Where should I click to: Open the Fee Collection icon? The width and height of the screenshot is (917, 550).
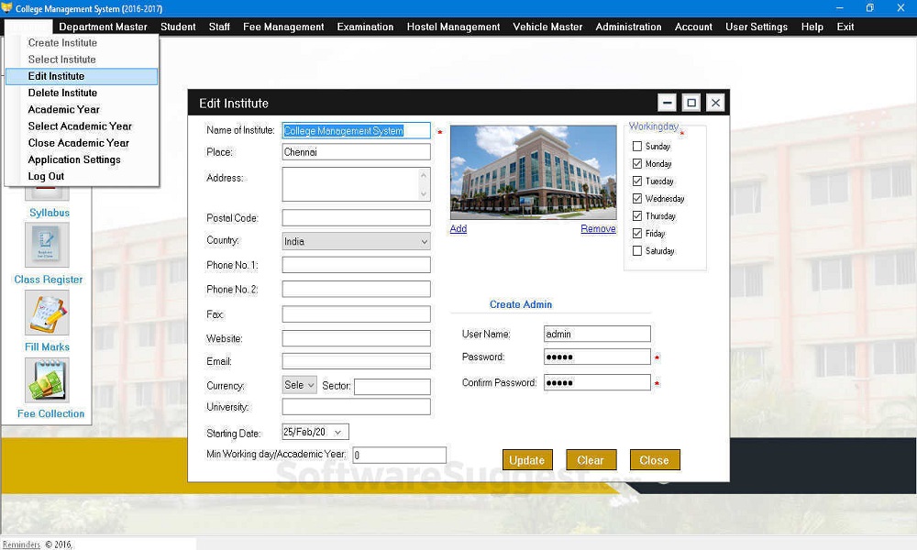(47, 379)
